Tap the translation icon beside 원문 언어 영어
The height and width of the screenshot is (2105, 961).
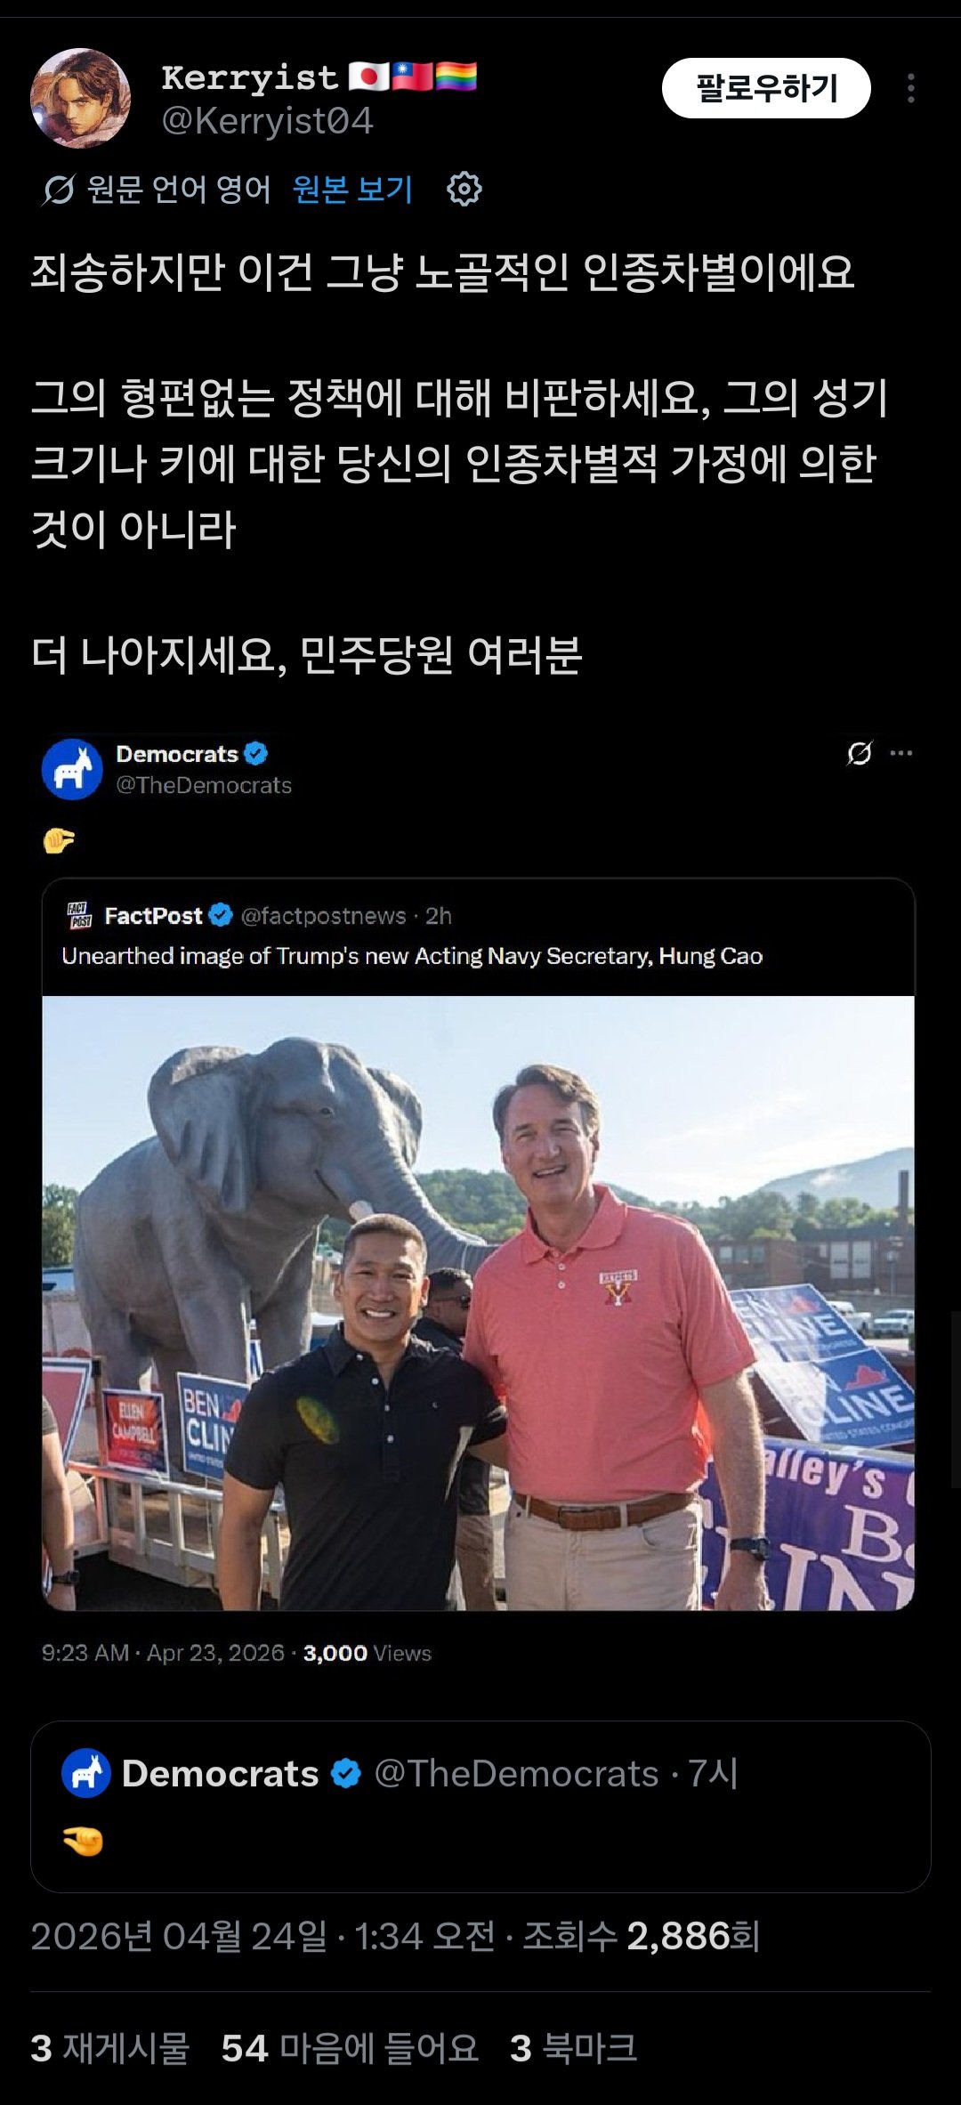click(x=59, y=190)
